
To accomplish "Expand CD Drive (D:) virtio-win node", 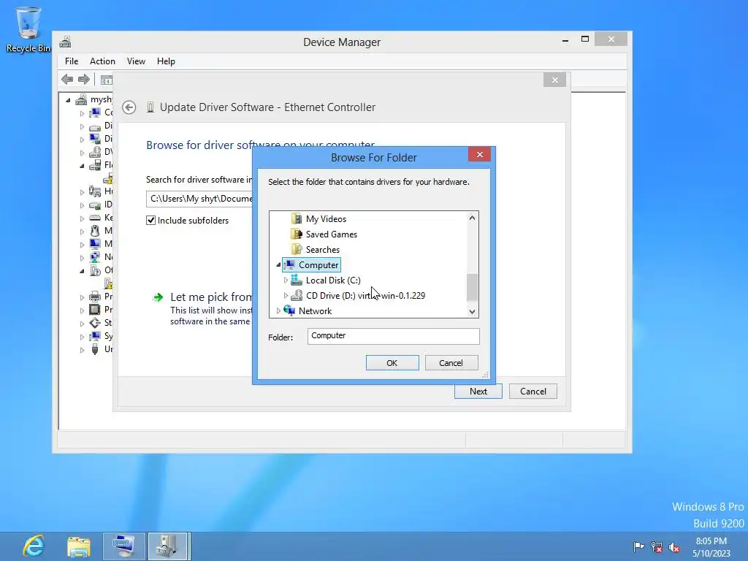I will click(286, 295).
